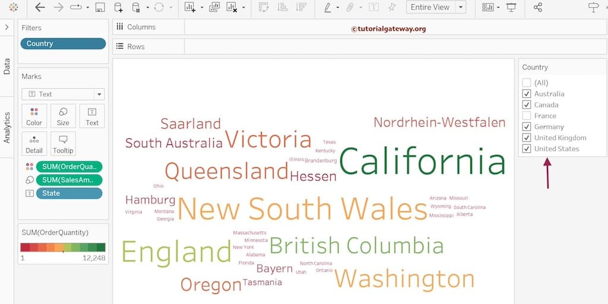Click the Duplicate sheet icon
608x304 pixels.
click(214, 7)
